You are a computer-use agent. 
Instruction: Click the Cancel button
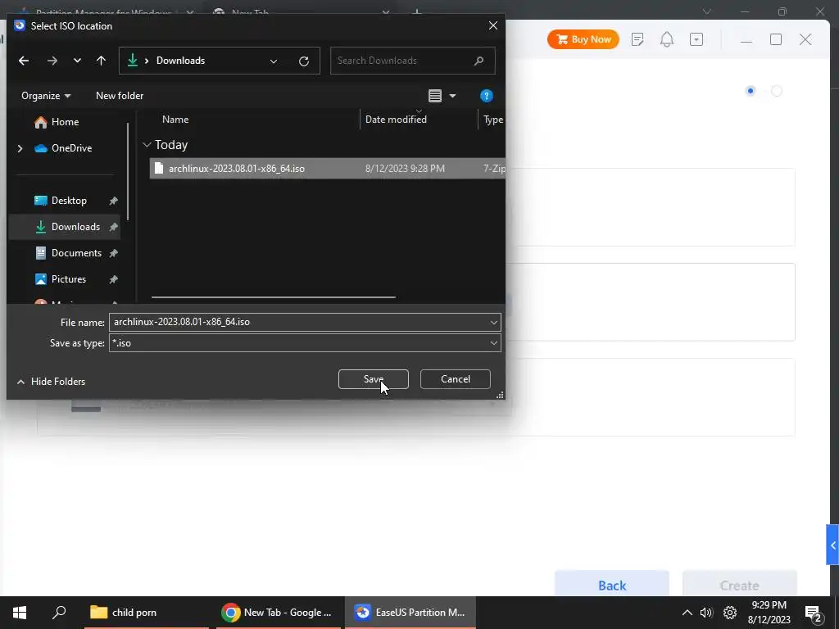pyautogui.click(x=456, y=379)
